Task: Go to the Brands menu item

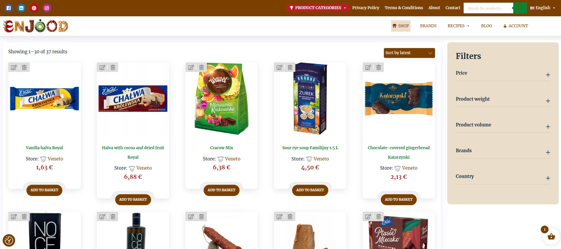Action: [x=428, y=26]
